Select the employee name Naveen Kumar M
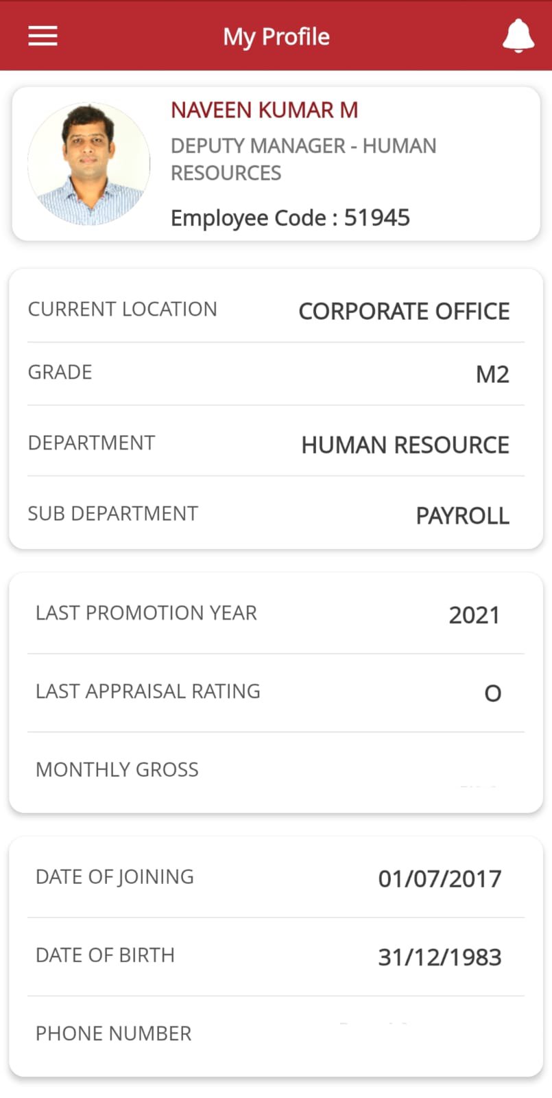This screenshot has height=1098, width=552. coord(265,110)
